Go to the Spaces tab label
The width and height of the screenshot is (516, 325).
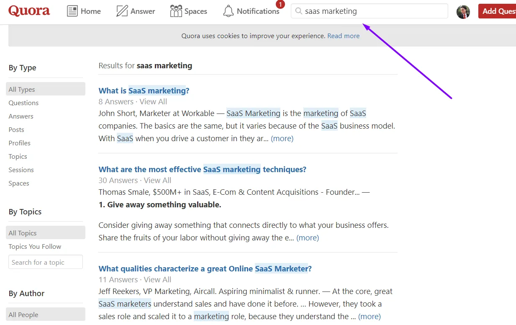196,11
